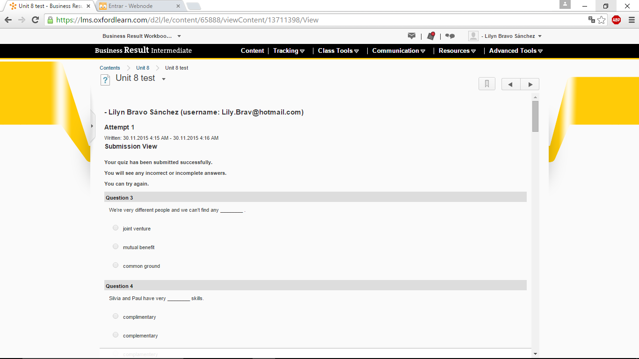Image resolution: width=639 pixels, height=359 pixels.
Task: Click the Contents breadcrumb link
Action: tap(110, 68)
